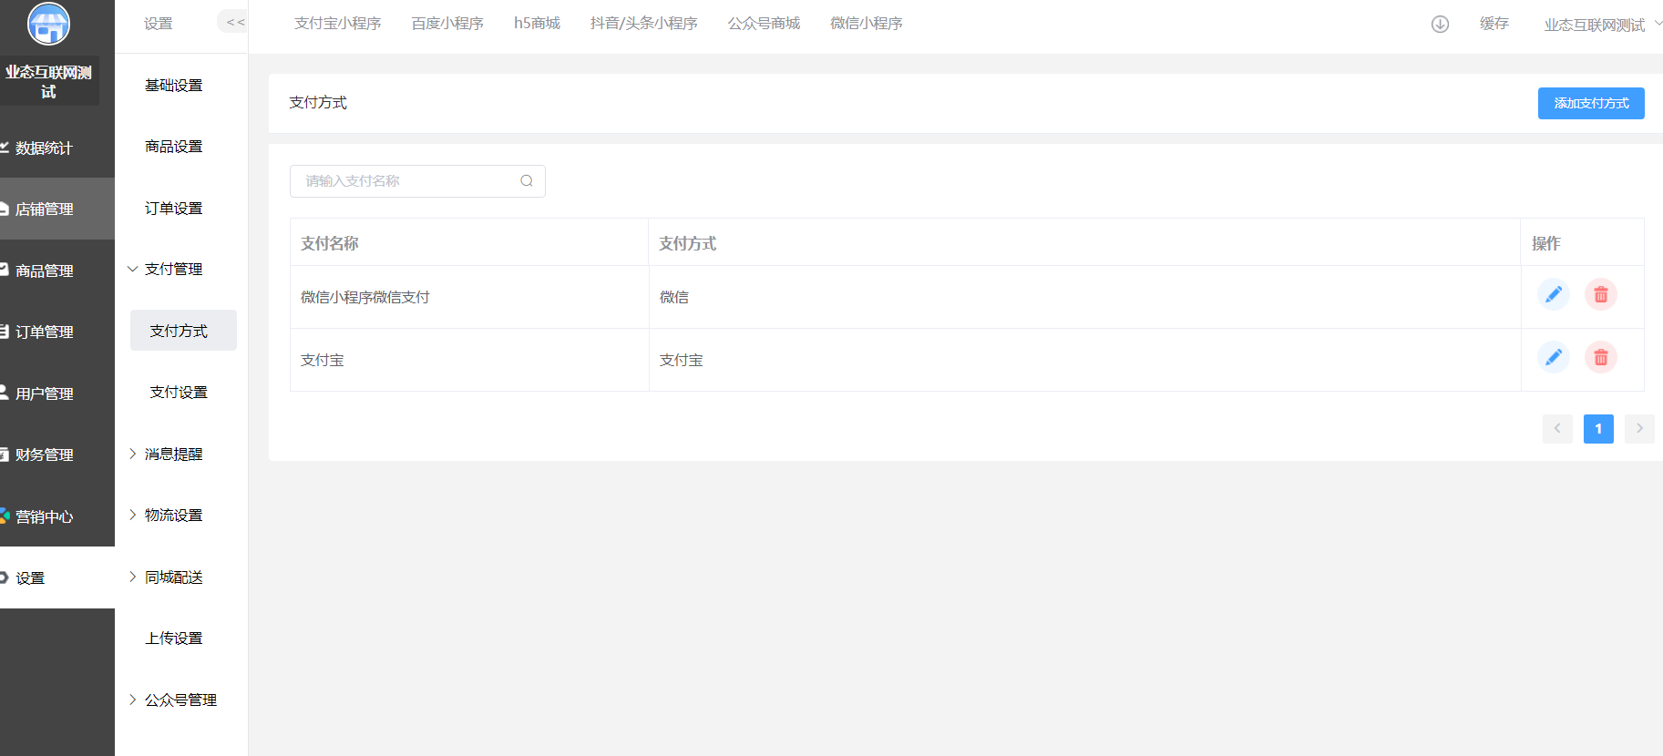Delete the 微信小程序微信支付 payment row
The height and width of the screenshot is (756, 1663).
(x=1601, y=294)
